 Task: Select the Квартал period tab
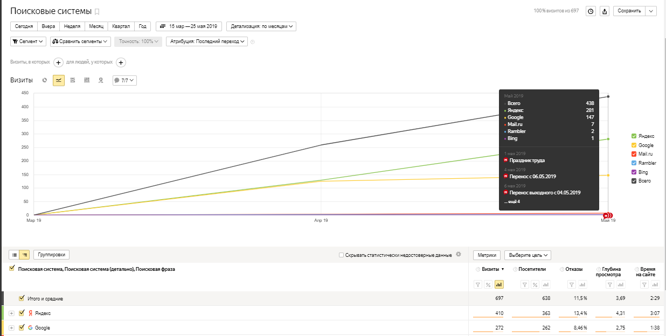121,26
